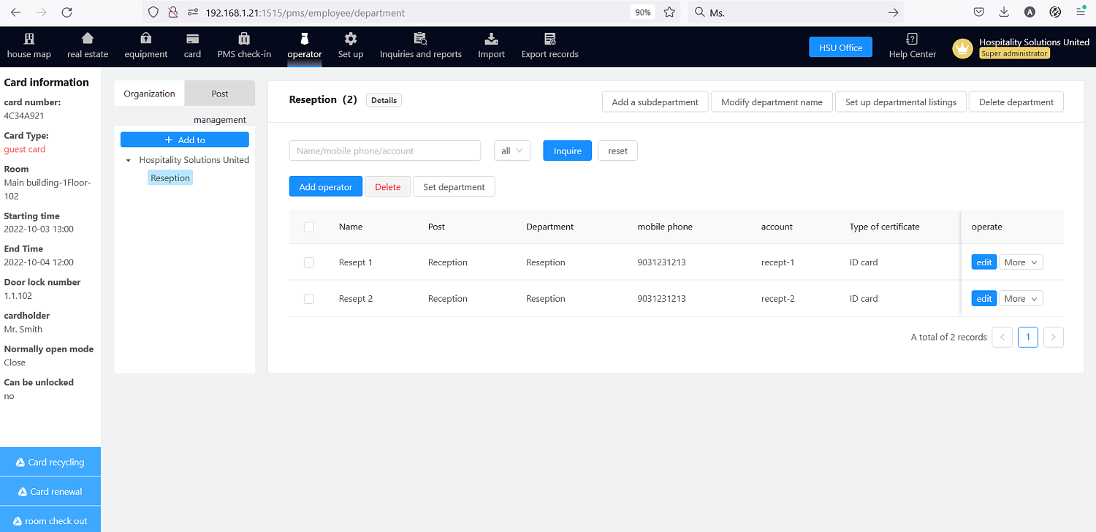Click the Delete department button

pyautogui.click(x=1016, y=102)
